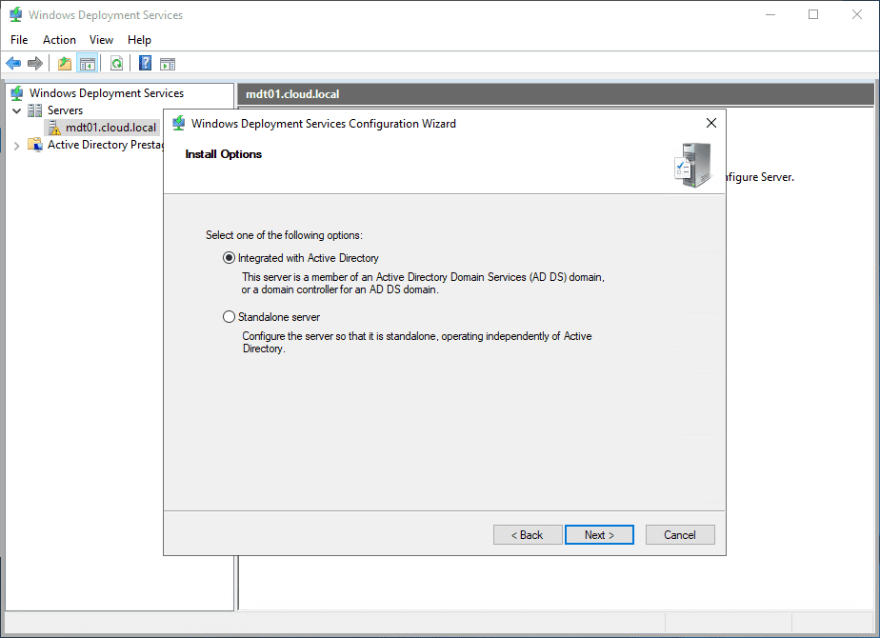The image size is (880, 638).
Task: Click the server graphic in wizard header
Action: (x=693, y=165)
